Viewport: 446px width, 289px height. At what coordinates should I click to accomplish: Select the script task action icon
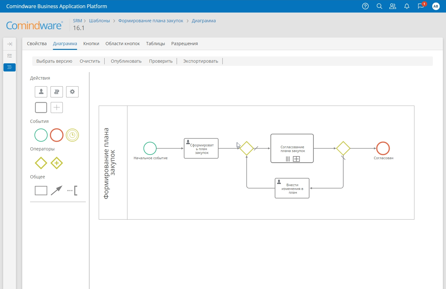pyautogui.click(x=57, y=92)
